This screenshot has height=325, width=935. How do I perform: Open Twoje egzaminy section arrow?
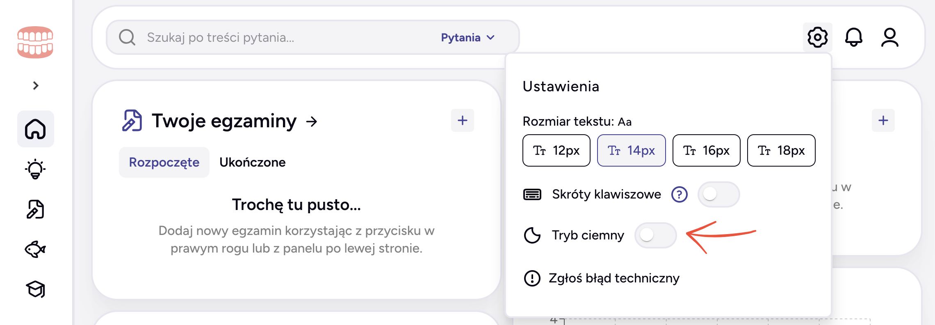[312, 122]
